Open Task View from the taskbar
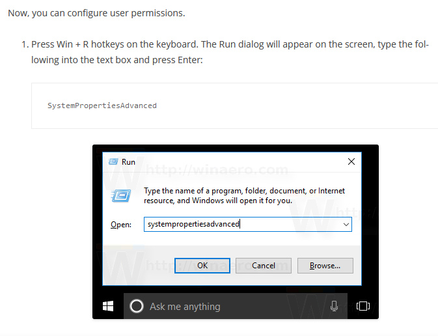The width and height of the screenshot is (438, 336). (x=363, y=306)
